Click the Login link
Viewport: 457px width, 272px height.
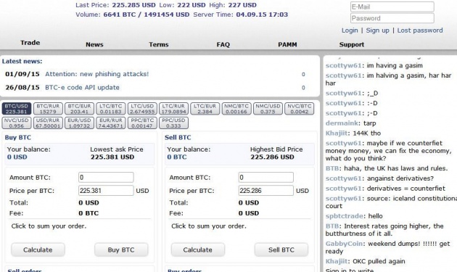[350, 30]
